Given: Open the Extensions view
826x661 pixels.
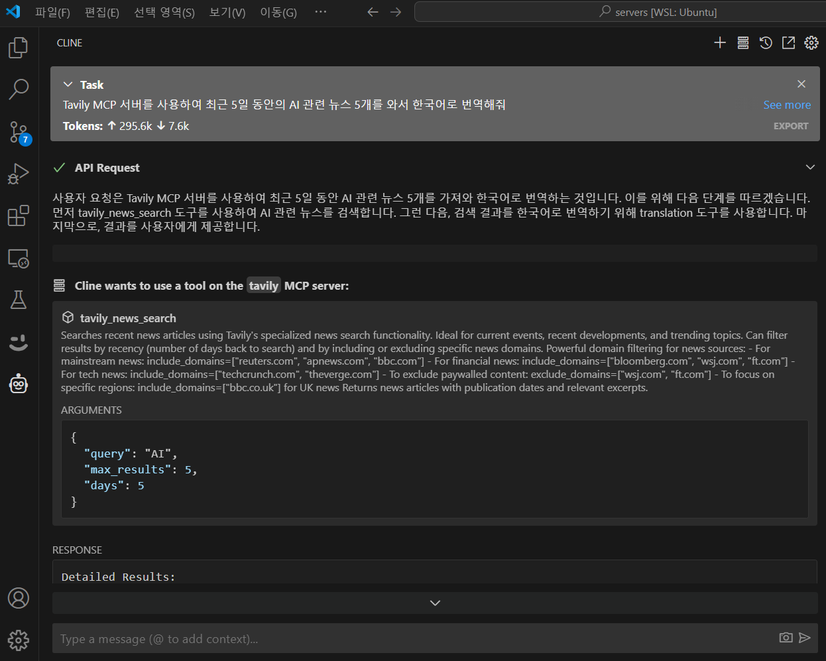Looking at the screenshot, I should tap(19, 215).
